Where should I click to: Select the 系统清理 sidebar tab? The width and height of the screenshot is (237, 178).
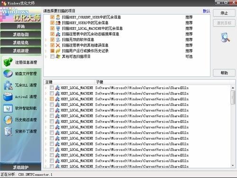pyautogui.click(x=21, y=51)
